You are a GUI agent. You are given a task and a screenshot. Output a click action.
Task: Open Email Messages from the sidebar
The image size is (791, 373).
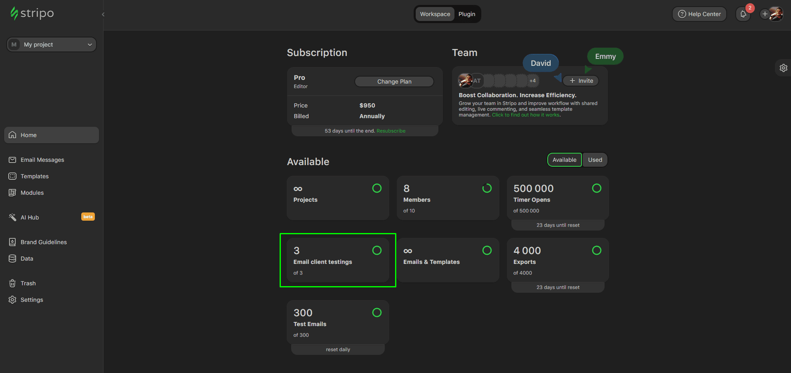(x=42, y=160)
